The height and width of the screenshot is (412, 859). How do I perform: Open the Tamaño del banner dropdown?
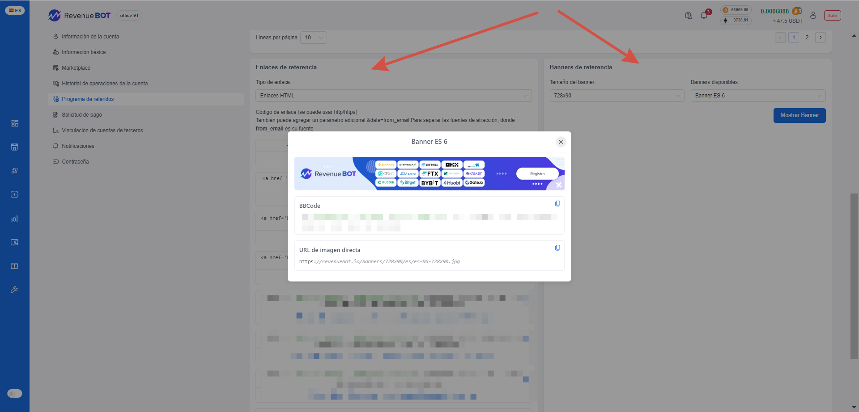[x=617, y=96]
